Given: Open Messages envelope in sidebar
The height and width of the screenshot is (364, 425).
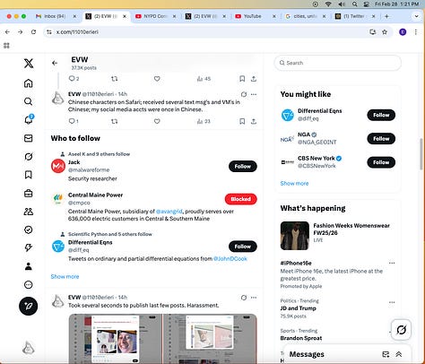Looking at the screenshot, I should click(x=29, y=138).
